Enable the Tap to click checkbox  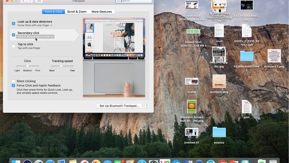coord(14,46)
